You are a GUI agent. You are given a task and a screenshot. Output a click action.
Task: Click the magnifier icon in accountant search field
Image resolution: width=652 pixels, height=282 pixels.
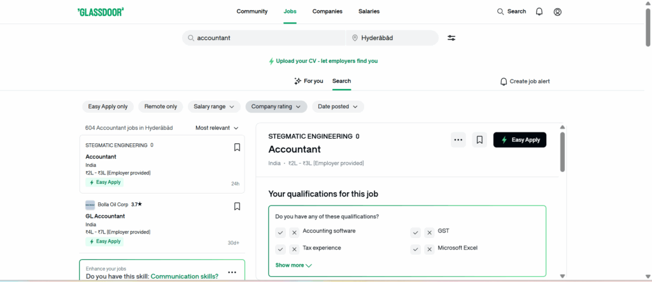tap(191, 38)
